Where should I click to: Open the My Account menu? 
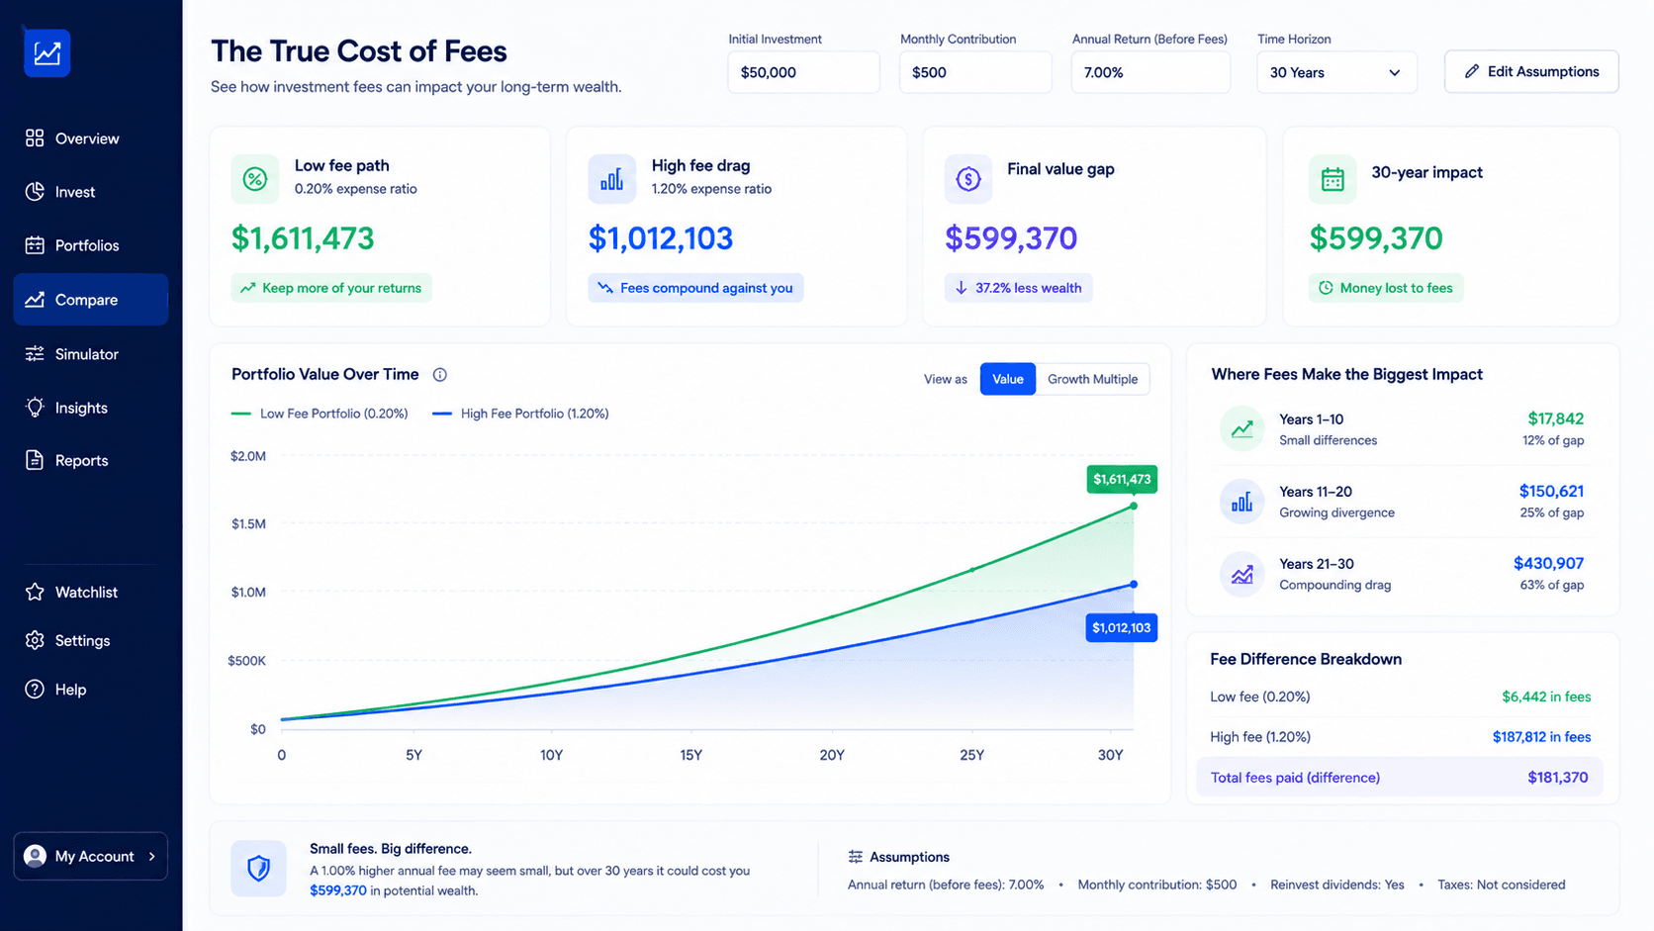90,856
